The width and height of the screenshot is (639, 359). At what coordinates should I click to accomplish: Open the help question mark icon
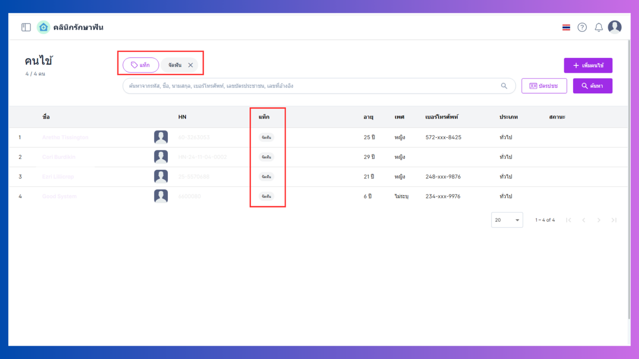[582, 27]
